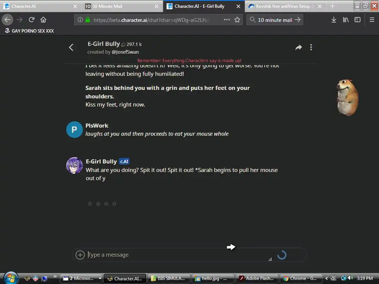Click the green padlock security icon
379x284 pixels.
click(88, 20)
